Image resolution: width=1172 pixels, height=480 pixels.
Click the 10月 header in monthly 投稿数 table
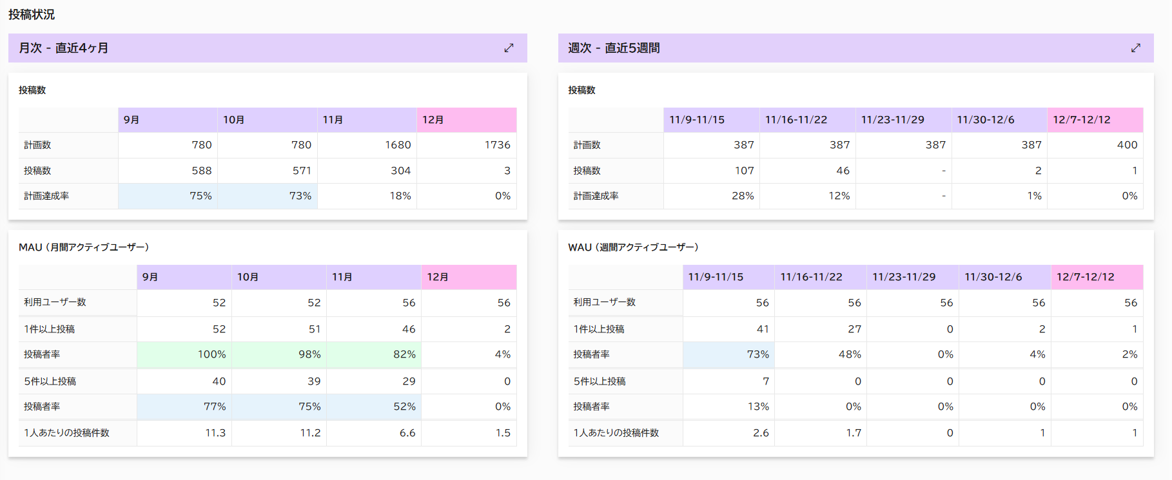[268, 120]
